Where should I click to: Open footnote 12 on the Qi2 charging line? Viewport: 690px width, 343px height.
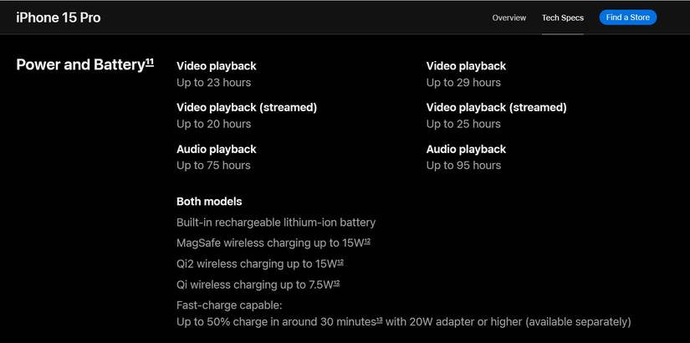pos(340,262)
